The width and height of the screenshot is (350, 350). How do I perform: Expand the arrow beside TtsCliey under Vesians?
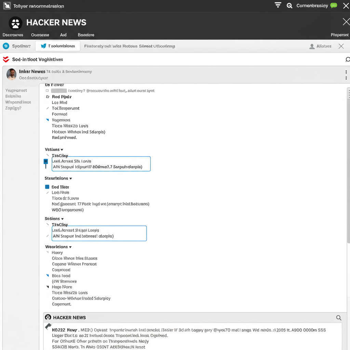click(x=48, y=155)
